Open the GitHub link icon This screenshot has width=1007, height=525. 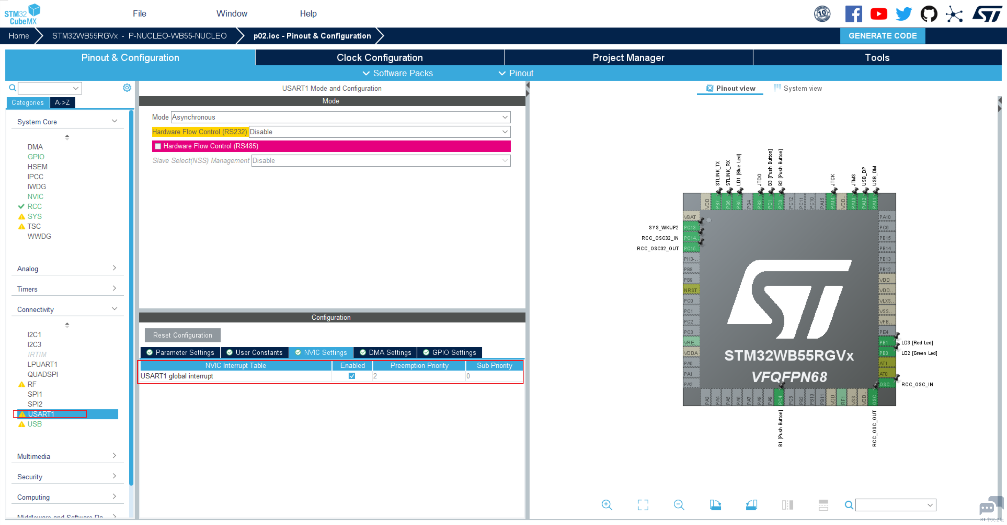point(929,14)
